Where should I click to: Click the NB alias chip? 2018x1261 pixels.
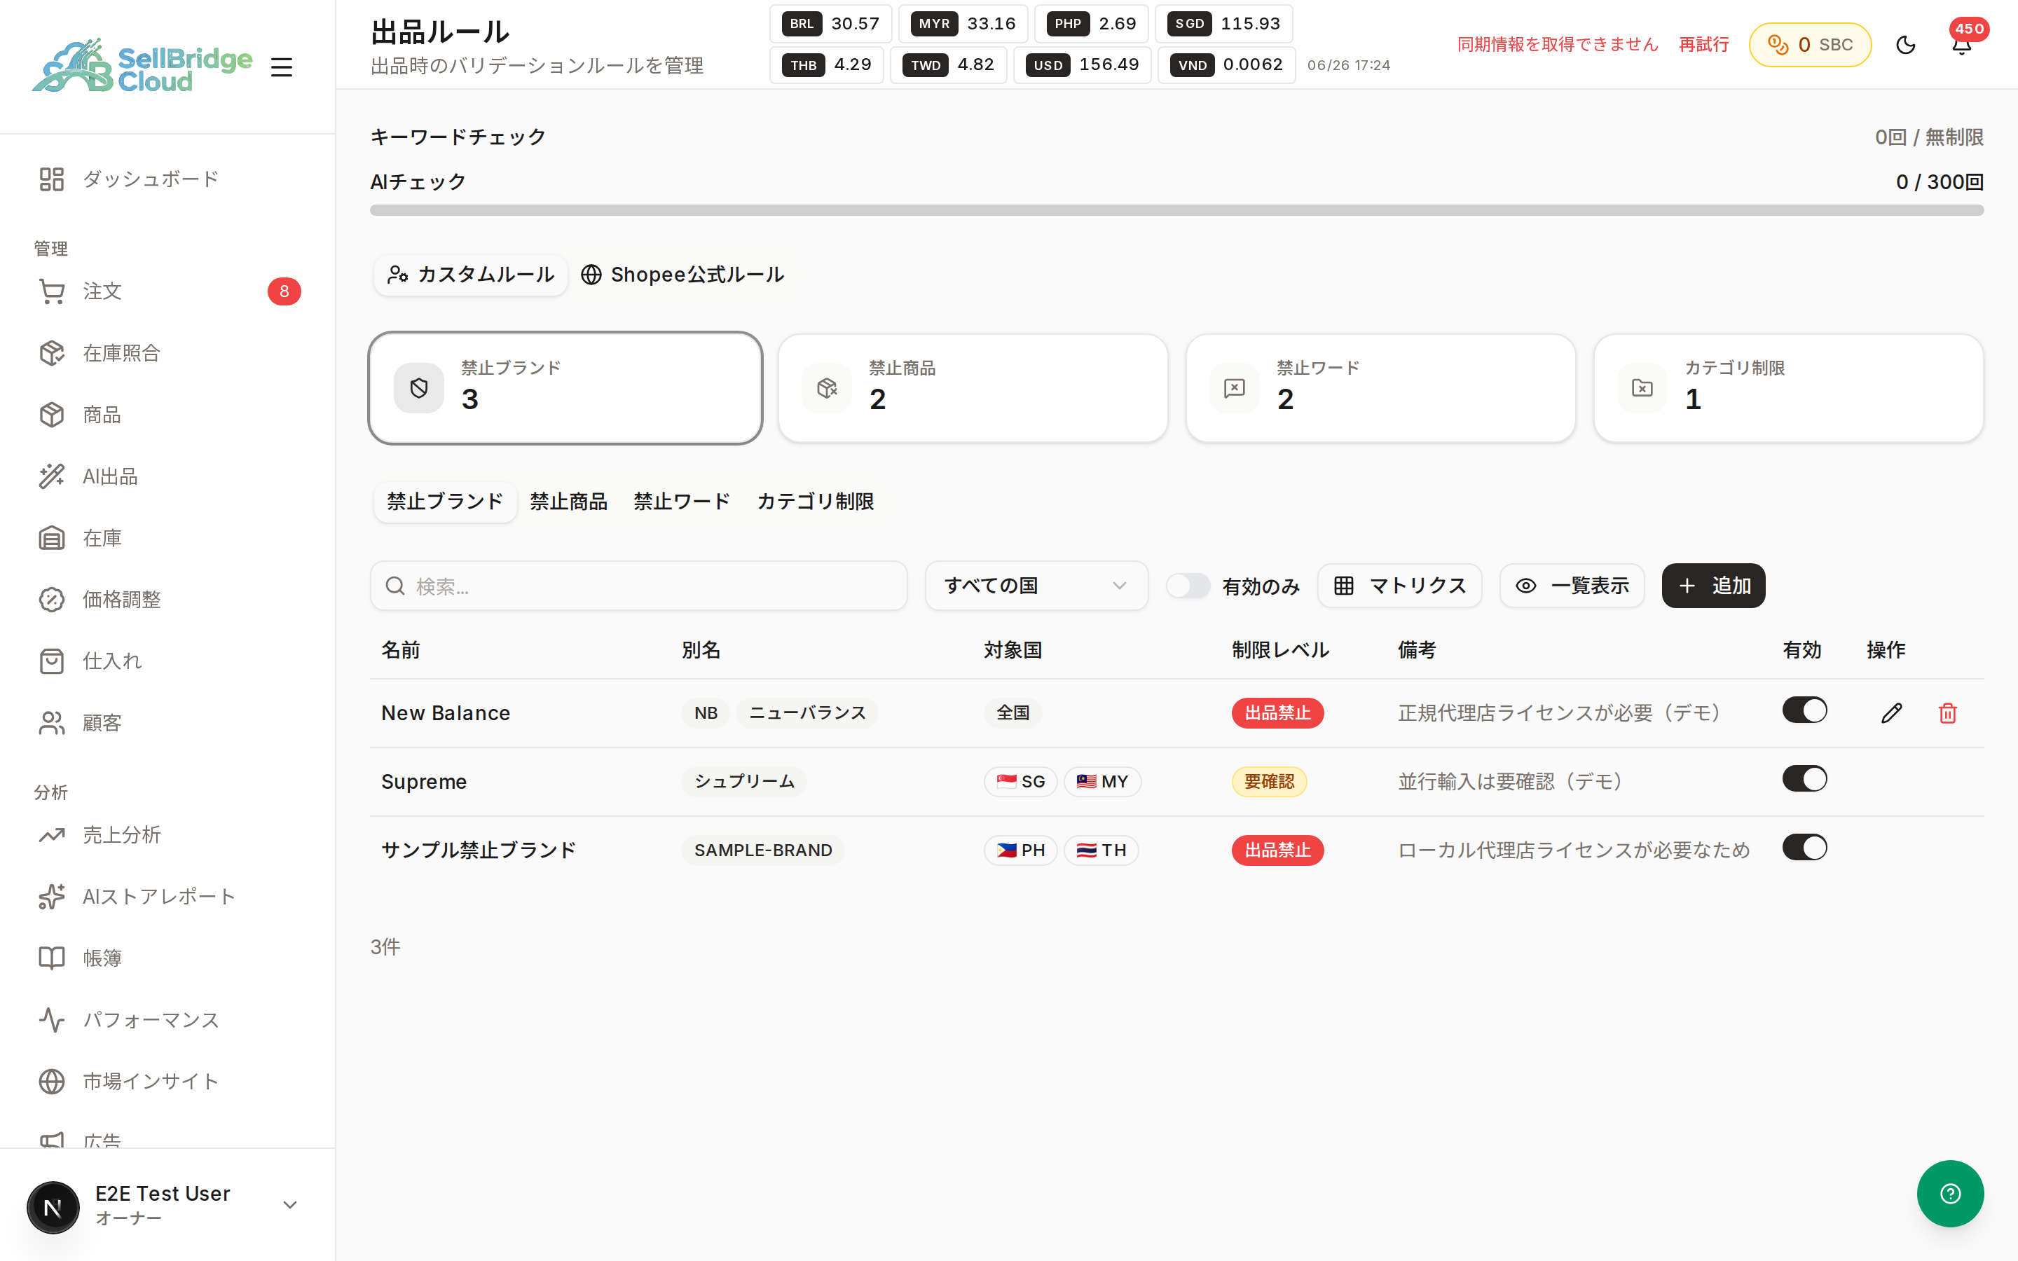[706, 713]
